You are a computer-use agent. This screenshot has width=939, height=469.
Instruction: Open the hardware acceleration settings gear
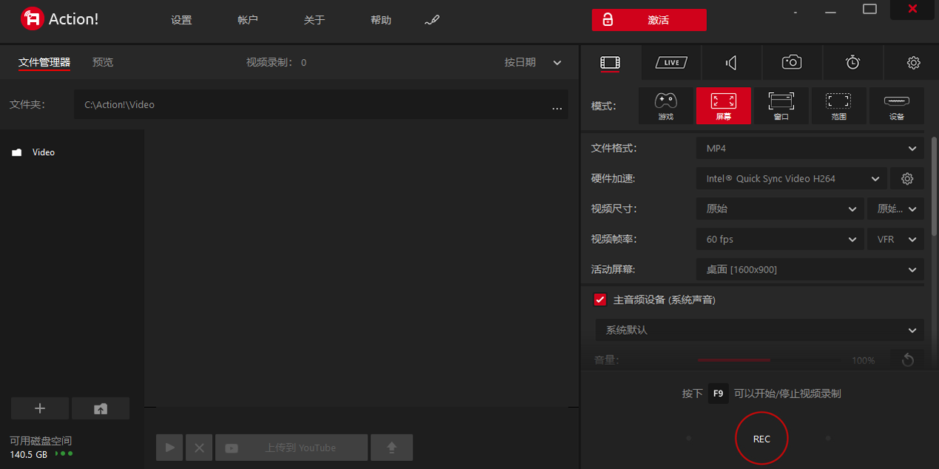tap(907, 178)
